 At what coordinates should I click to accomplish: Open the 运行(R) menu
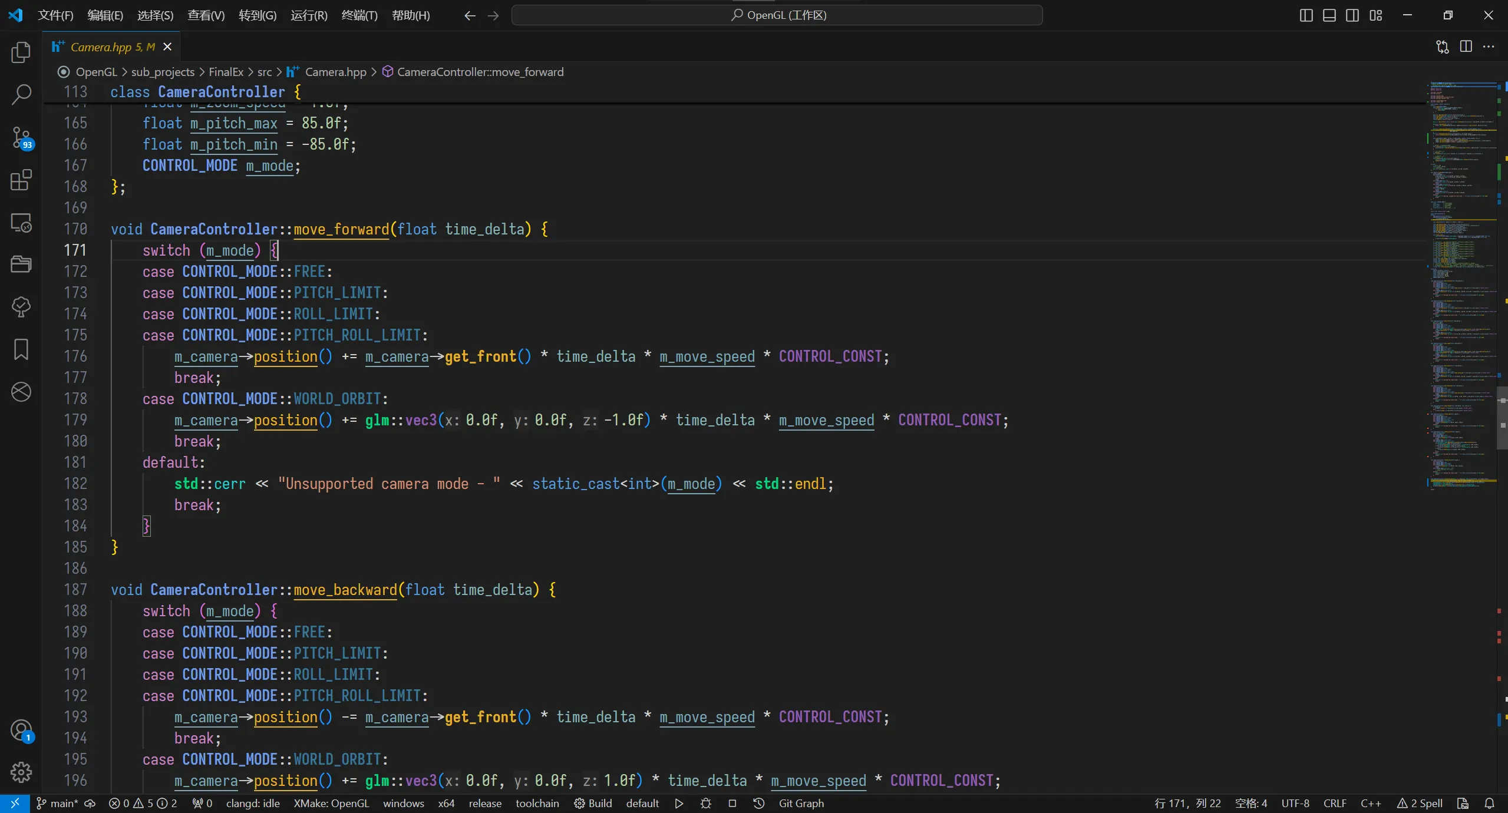[x=308, y=15]
